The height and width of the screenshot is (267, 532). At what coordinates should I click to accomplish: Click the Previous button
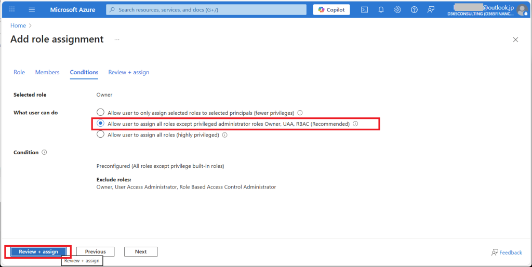(95, 252)
